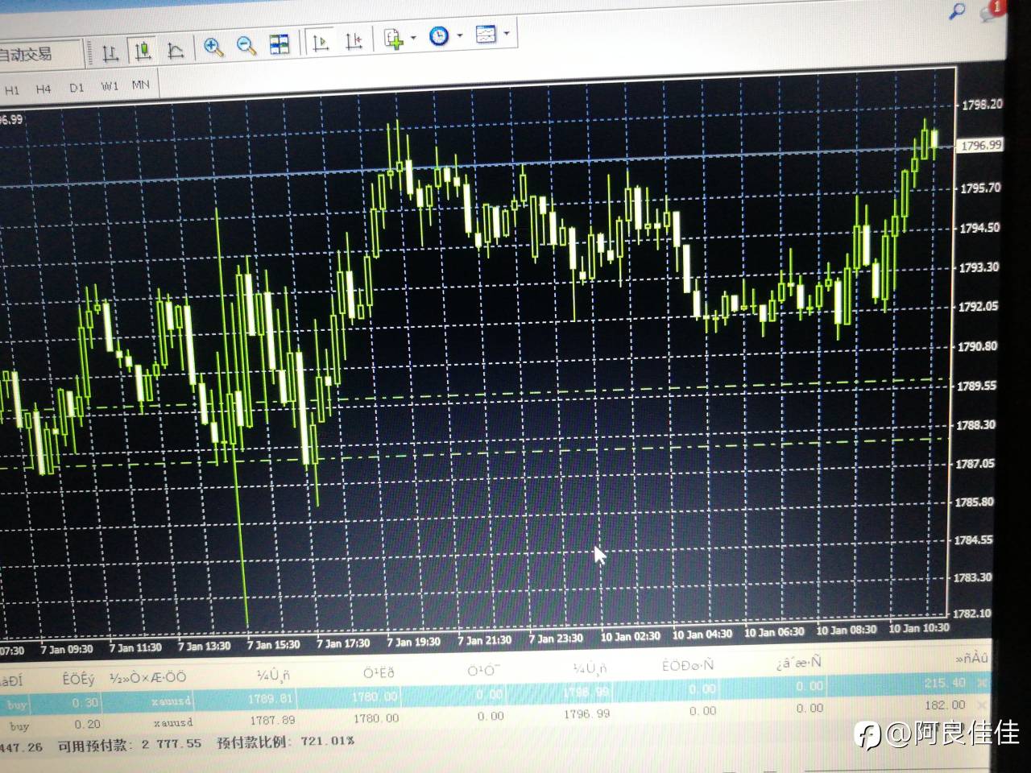1031x773 pixels.
Task: Select the candlestick chart type
Action: pyautogui.click(x=143, y=52)
